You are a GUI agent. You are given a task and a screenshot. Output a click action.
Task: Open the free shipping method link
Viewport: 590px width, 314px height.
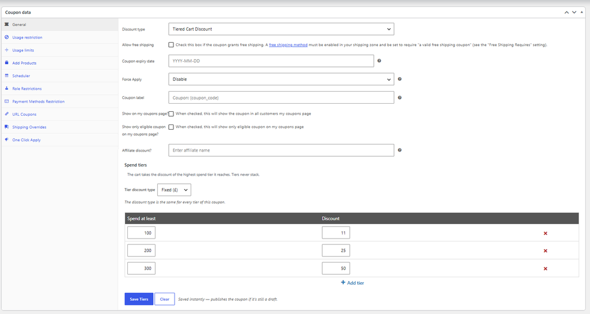pos(288,45)
